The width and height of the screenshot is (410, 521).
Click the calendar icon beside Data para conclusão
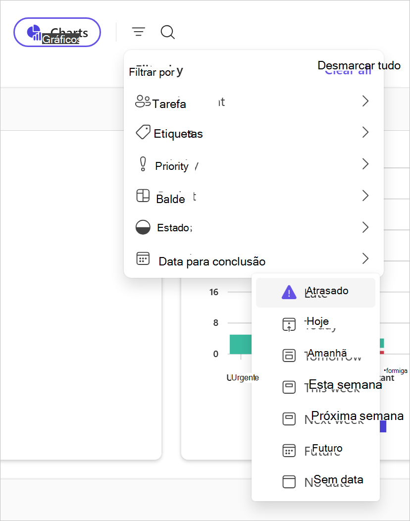tap(143, 259)
